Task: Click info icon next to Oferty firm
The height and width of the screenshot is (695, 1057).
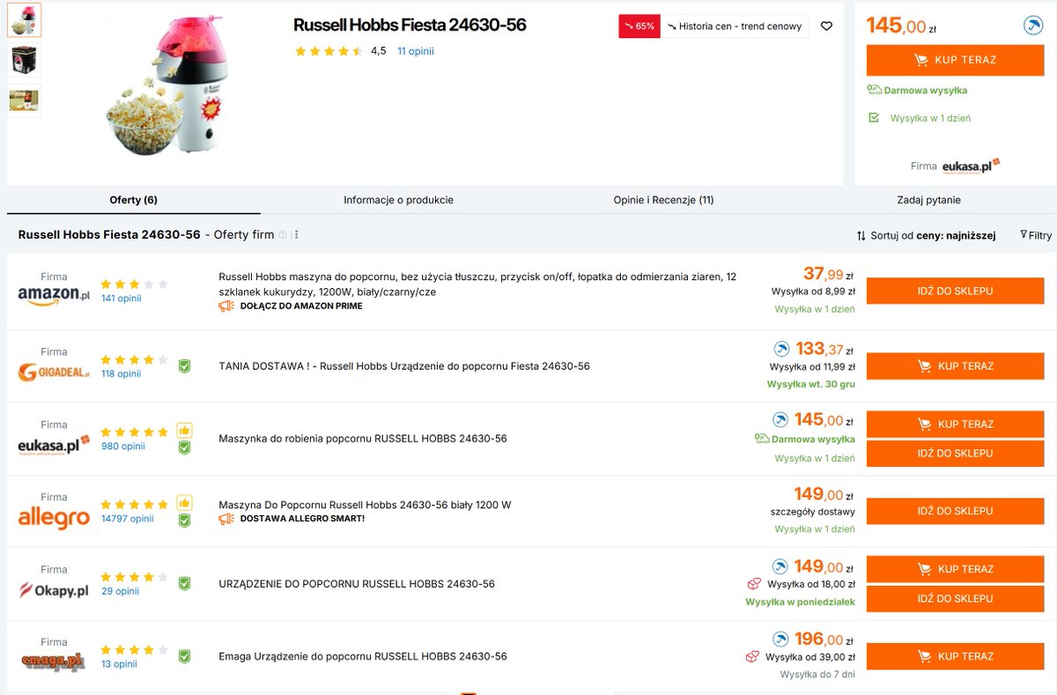Action: click(x=283, y=235)
